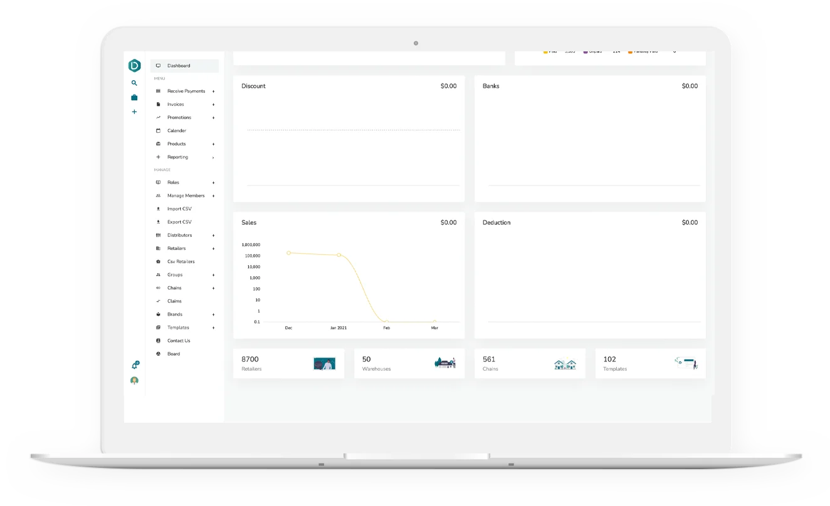The height and width of the screenshot is (506, 830).
Task: Expand the Promotions submenu plus
Action: coord(213,118)
